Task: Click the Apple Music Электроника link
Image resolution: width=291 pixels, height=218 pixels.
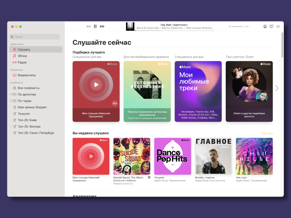Action: tap(210, 180)
